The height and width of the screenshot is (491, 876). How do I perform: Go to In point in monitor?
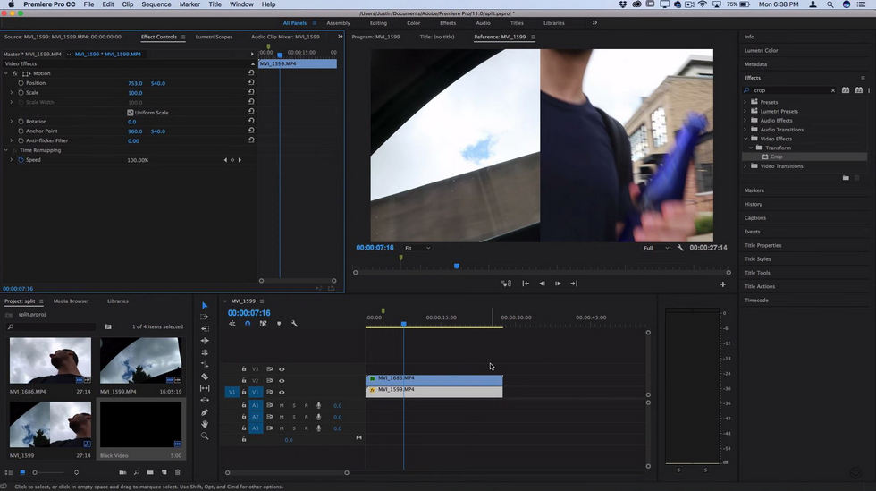[x=526, y=284]
